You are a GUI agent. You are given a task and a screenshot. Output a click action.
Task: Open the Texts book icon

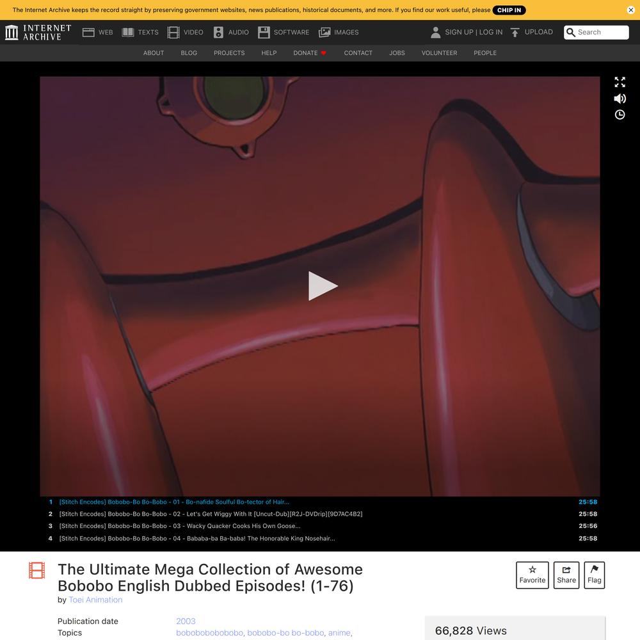tap(128, 32)
